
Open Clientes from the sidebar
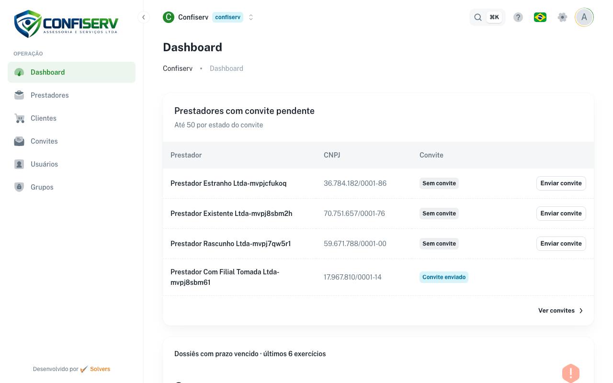pos(71,118)
